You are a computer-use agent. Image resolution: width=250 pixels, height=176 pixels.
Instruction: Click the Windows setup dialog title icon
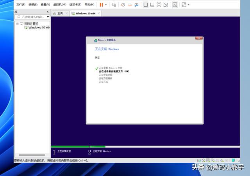pyautogui.click(x=95, y=40)
